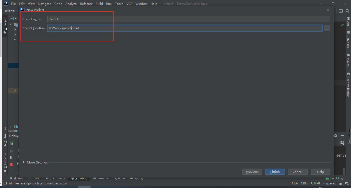Open the Bean Validation tool window
The height and width of the screenshot is (188, 351).
(x=348, y=85)
